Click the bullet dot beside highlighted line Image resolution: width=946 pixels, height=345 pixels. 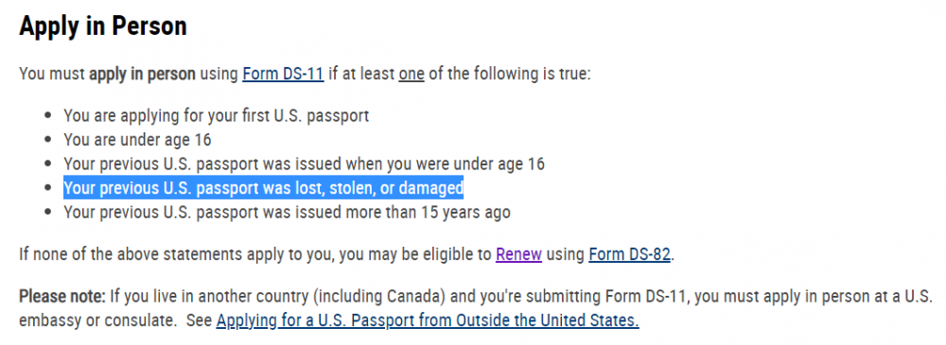pyautogui.click(x=49, y=188)
